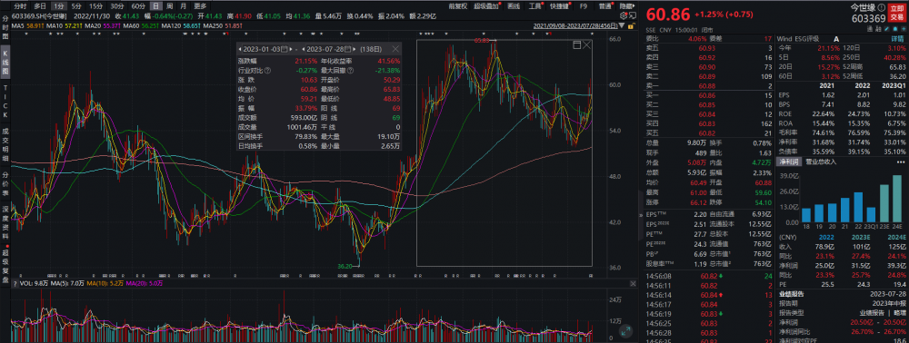Close the volume indicator sub-panel
This screenshot has width=909, height=343.
pos(633,283)
